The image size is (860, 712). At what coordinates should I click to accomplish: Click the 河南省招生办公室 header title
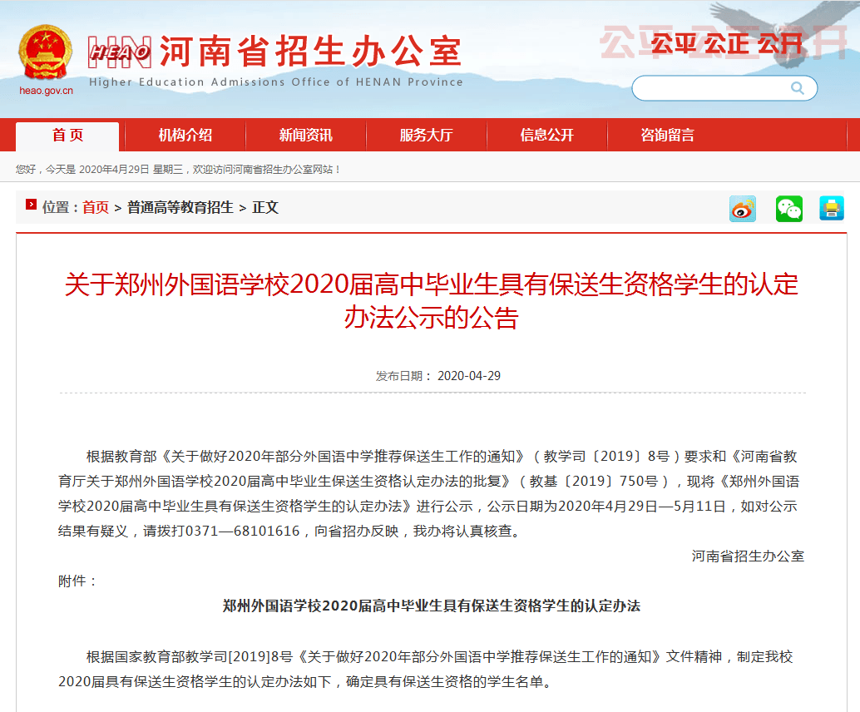coord(310,52)
